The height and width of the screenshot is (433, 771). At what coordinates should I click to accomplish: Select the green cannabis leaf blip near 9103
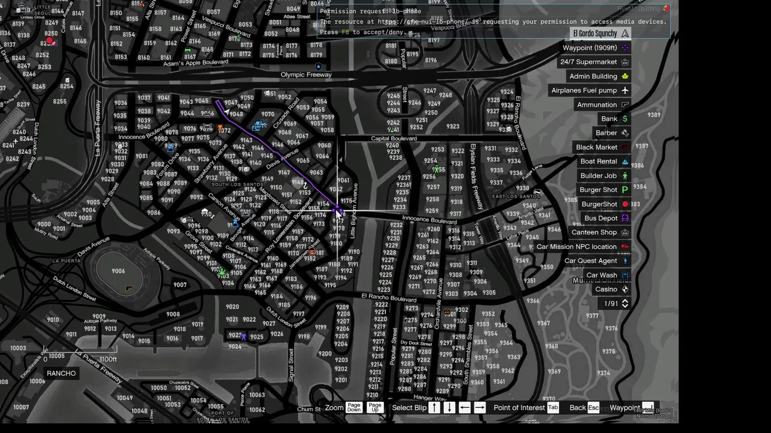[222, 272]
